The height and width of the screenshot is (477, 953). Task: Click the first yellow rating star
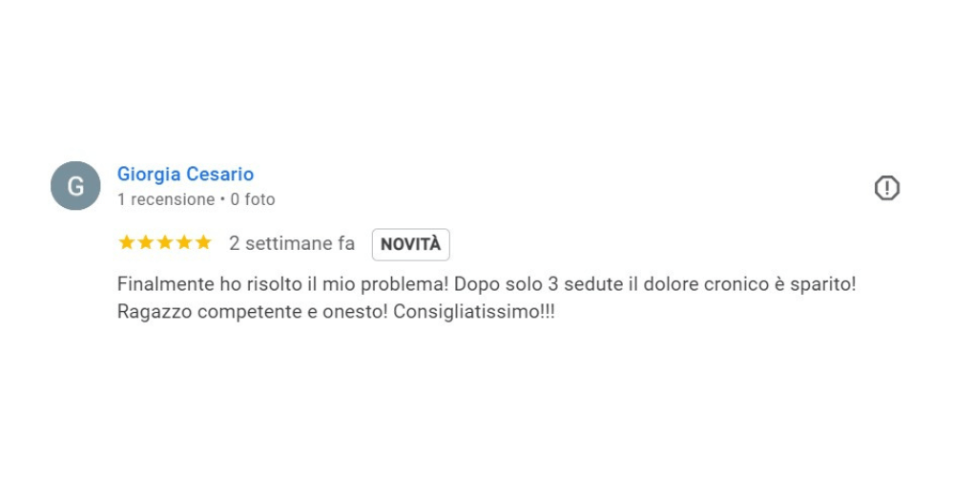point(127,242)
